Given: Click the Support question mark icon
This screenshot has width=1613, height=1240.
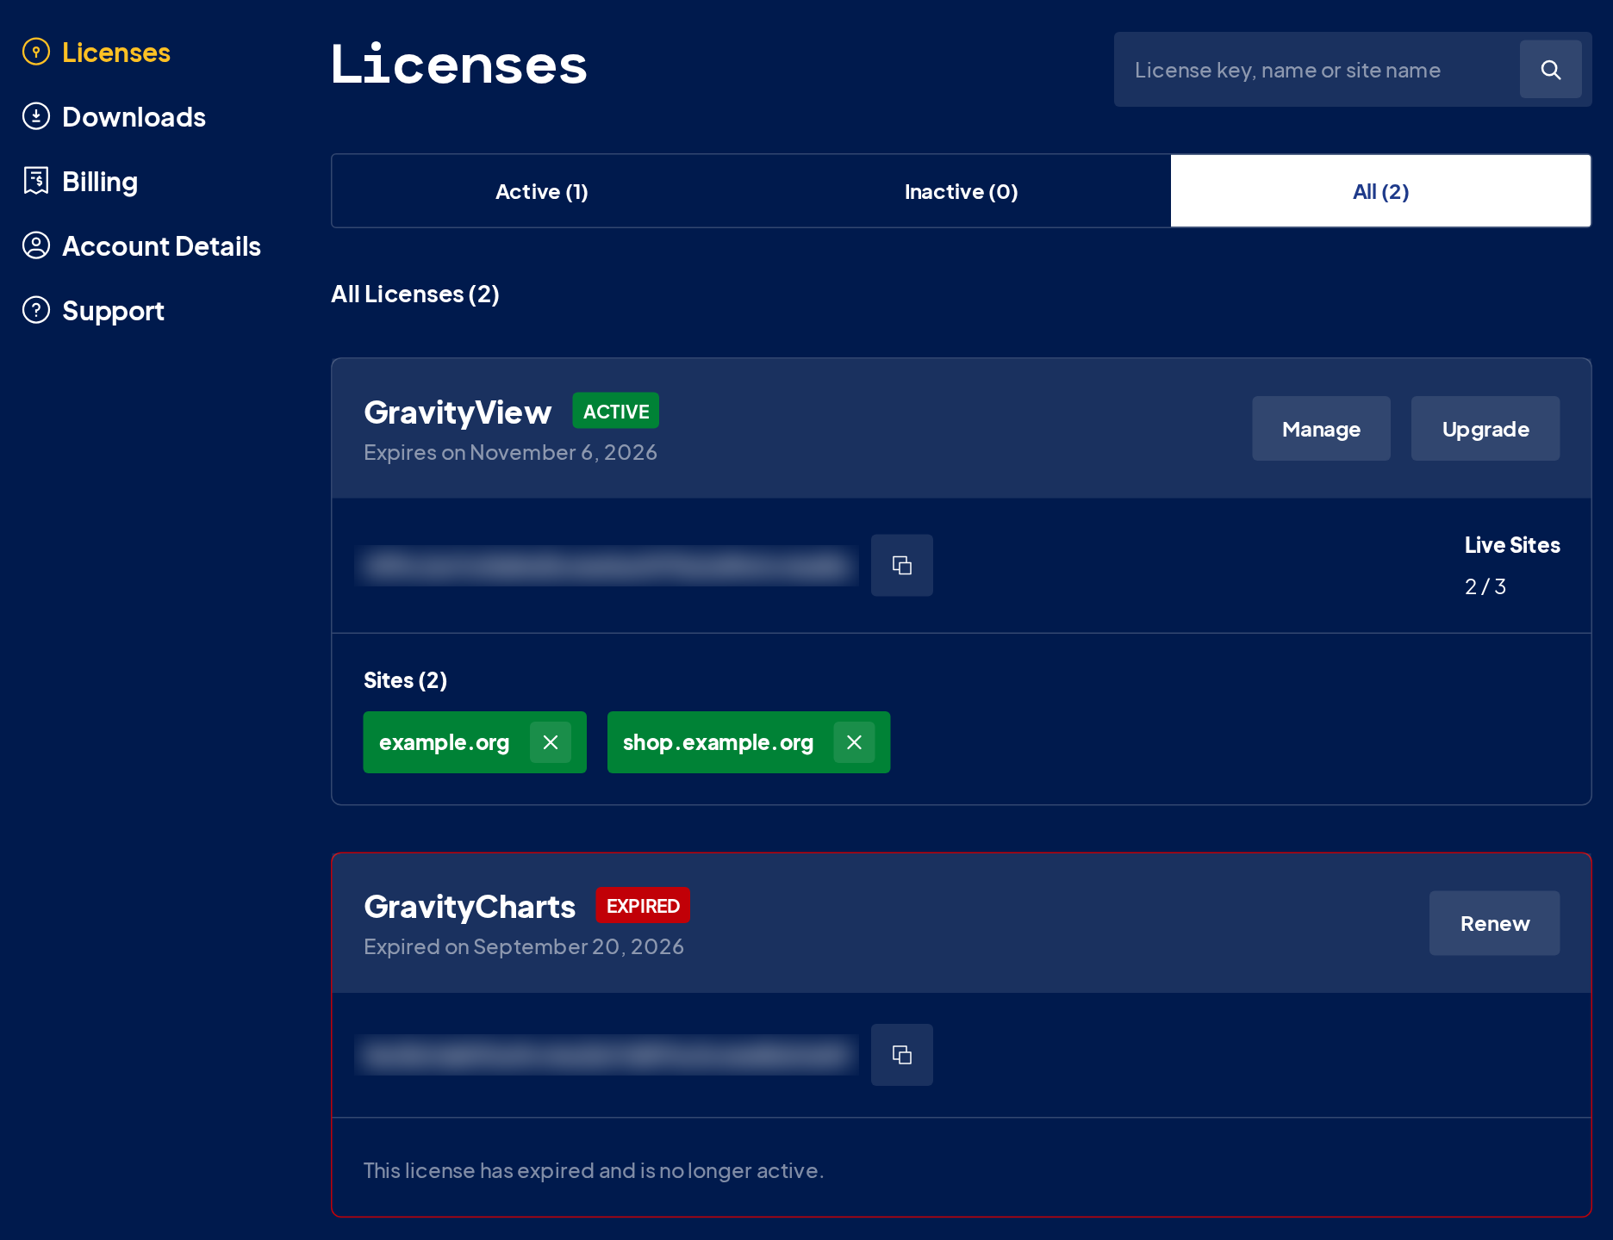Looking at the screenshot, I should pyautogui.click(x=35, y=310).
